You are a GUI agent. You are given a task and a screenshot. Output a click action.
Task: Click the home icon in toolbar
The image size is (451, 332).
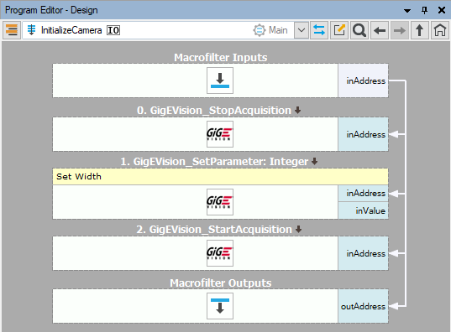(x=440, y=30)
